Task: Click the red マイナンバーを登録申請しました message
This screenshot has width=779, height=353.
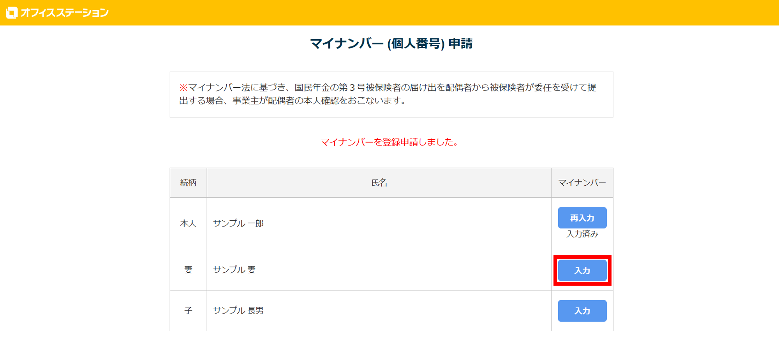Action: coord(389,142)
